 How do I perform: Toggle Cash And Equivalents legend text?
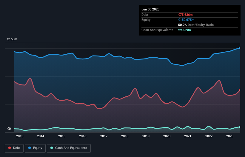pyautogui.click(x=71, y=148)
